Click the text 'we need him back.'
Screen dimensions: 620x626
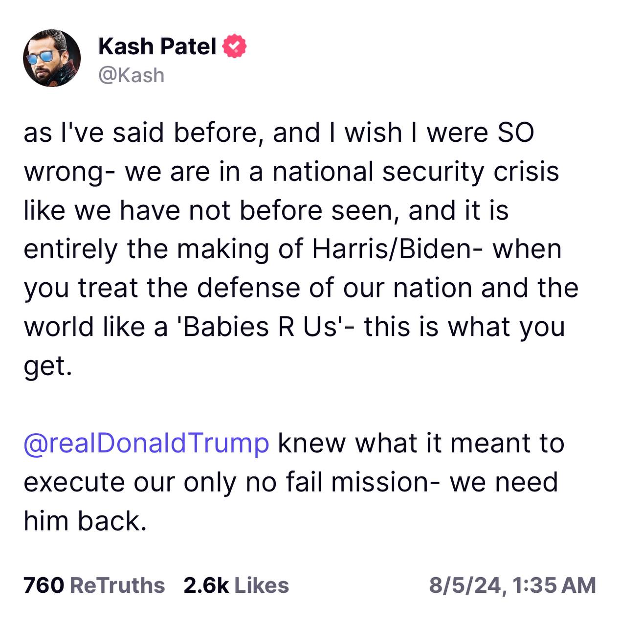coord(291,501)
